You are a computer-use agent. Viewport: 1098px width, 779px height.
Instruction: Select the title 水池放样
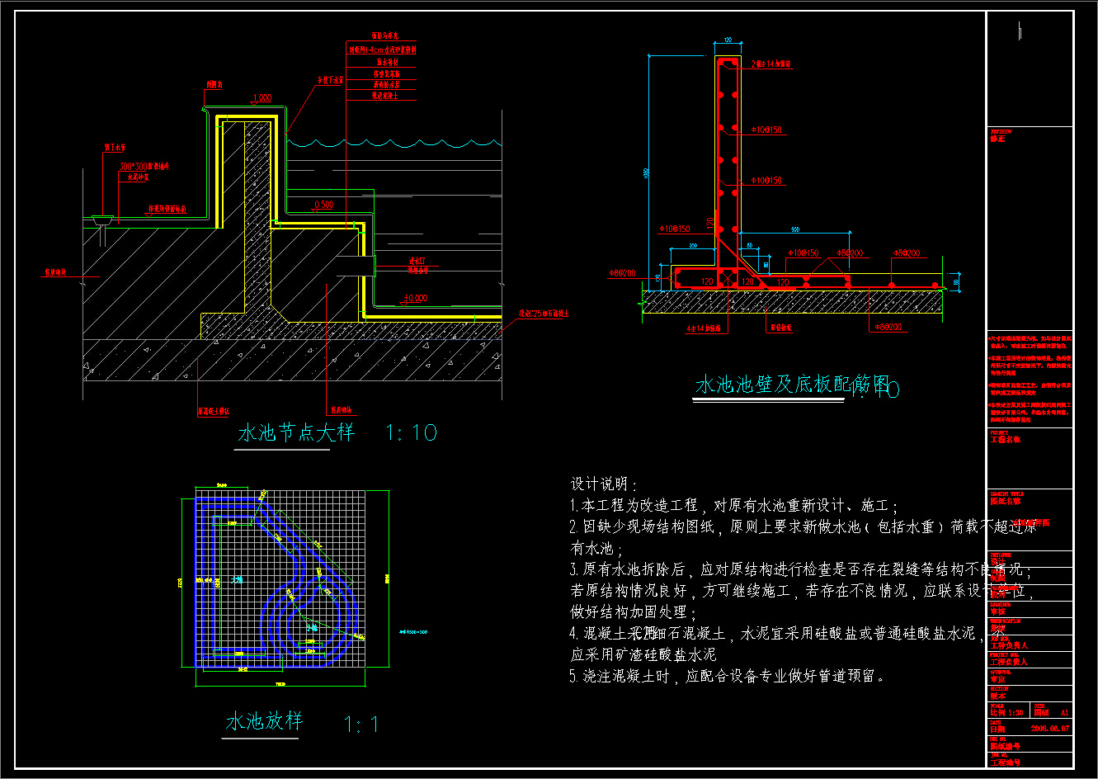pos(265,721)
